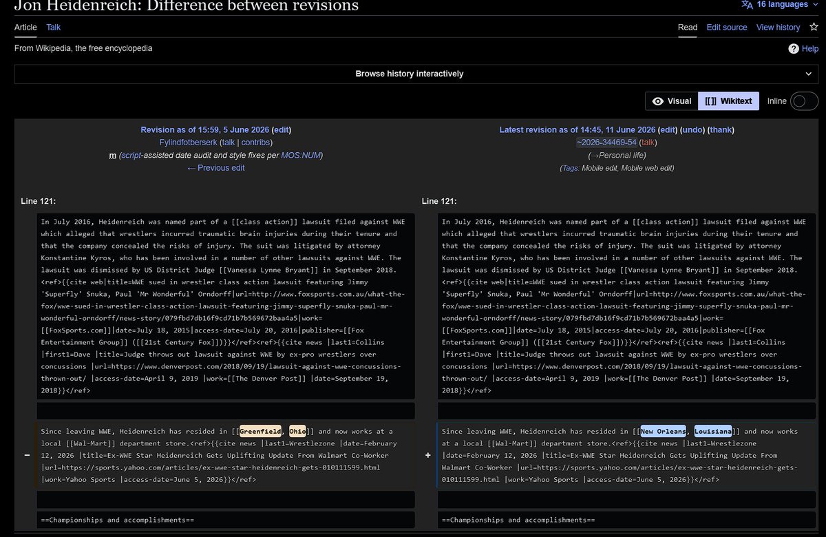Switch to the Article tab
The height and width of the screenshot is (537, 826).
point(25,28)
